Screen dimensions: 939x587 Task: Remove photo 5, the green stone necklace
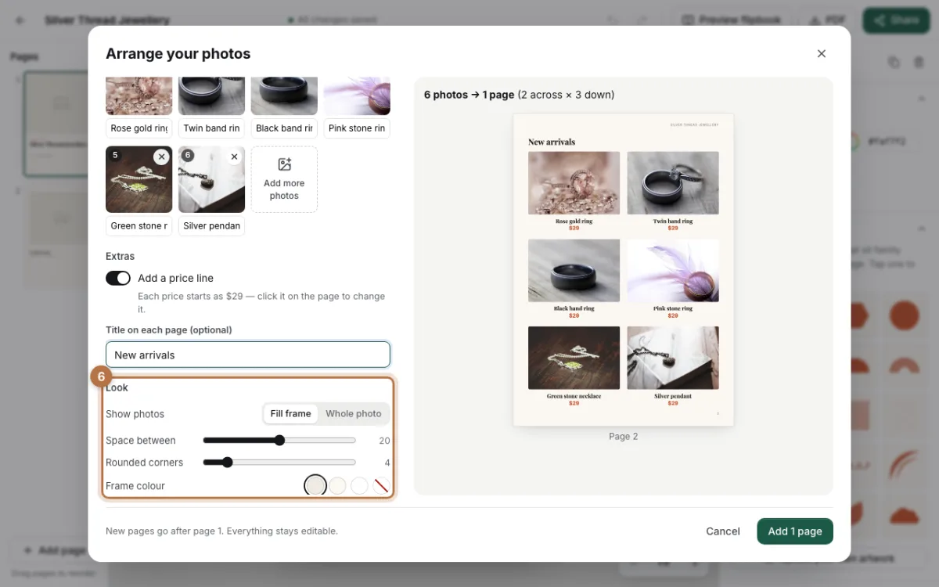tap(161, 157)
